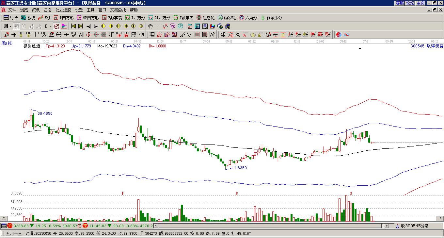Image resolution: width=444 pixels, height=238 pixels.
Task: Select the red pencil drawing tool
Action: point(6,35)
